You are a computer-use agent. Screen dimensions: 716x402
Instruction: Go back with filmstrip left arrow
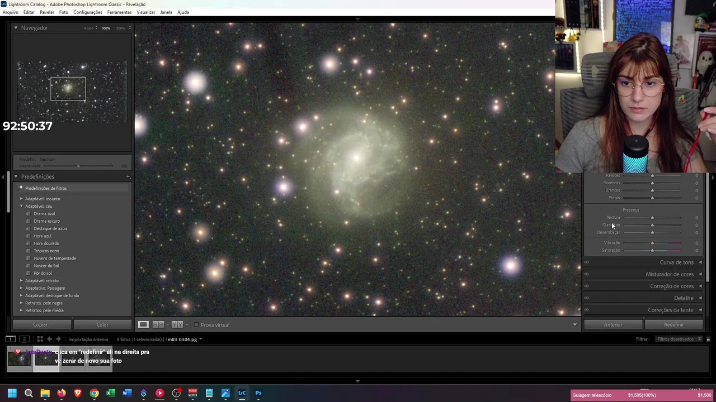49,339
